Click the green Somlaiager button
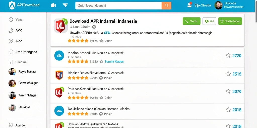The width and height of the screenshot is (257, 128). click(x=230, y=21)
